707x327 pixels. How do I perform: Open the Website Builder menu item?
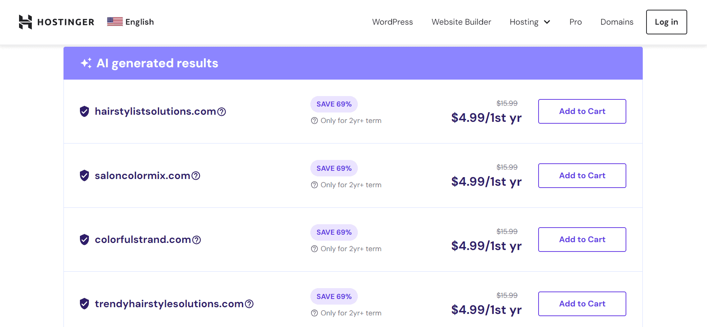(x=461, y=22)
